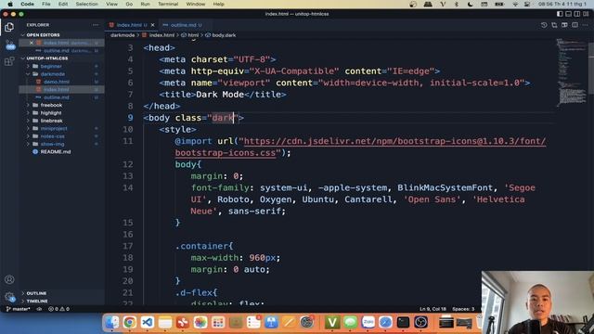Open Finder from the dock
The height and width of the screenshot is (334, 594).
click(x=111, y=322)
